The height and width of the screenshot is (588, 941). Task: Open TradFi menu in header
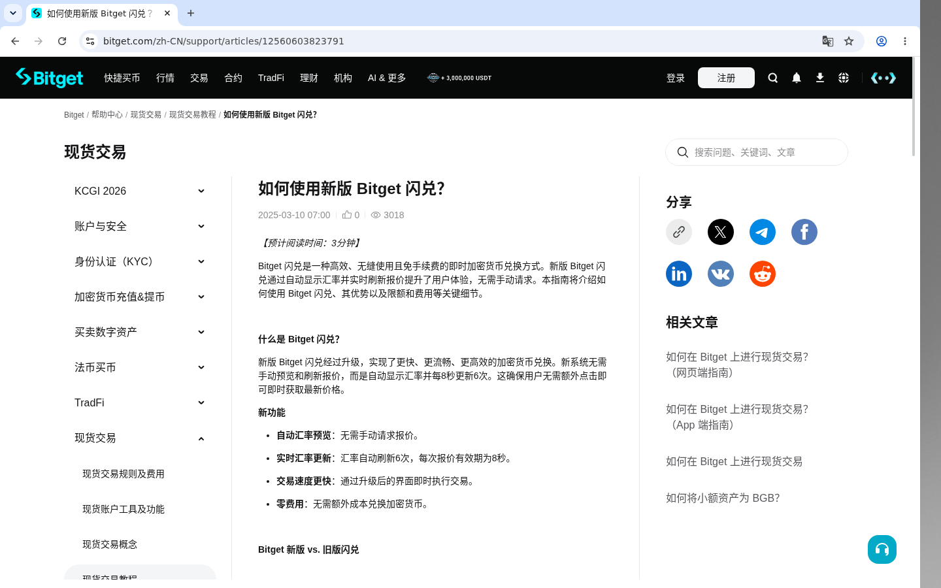pos(271,78)
